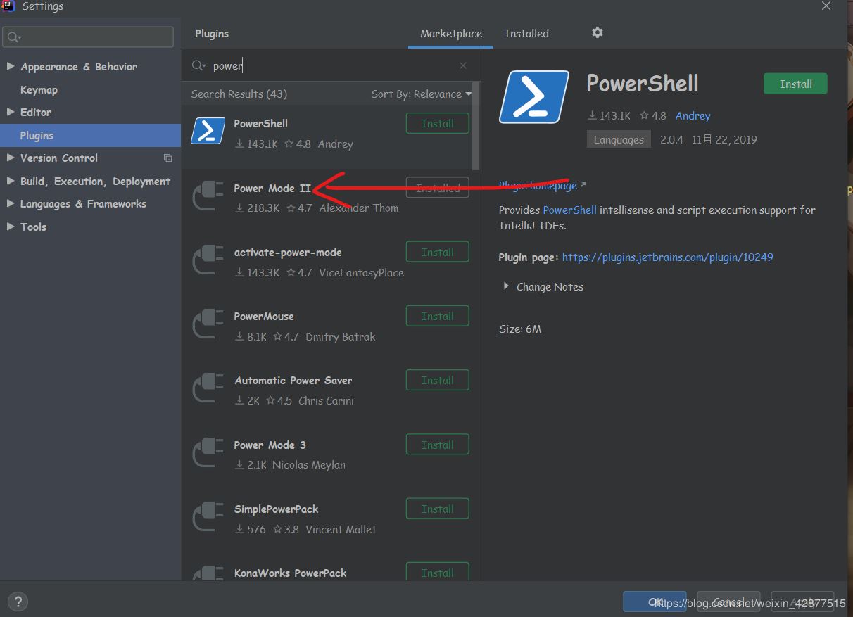
Task: Click the large PowerShell logo in details
Action: pos(534,97)
